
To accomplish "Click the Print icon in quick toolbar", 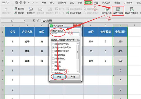I will pyautogui.click(x=21, y=2).
